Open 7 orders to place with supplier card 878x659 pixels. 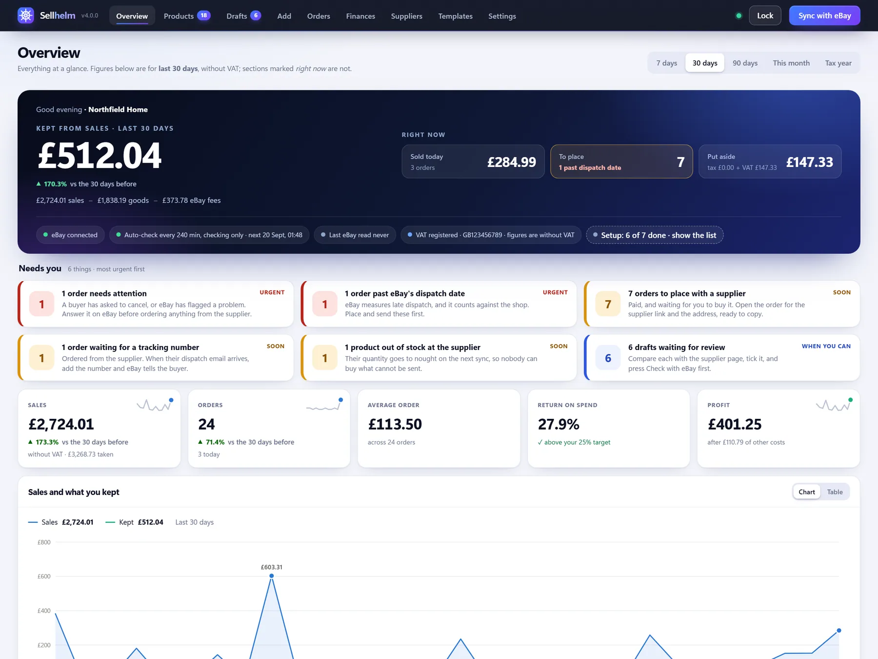[722, 304]
